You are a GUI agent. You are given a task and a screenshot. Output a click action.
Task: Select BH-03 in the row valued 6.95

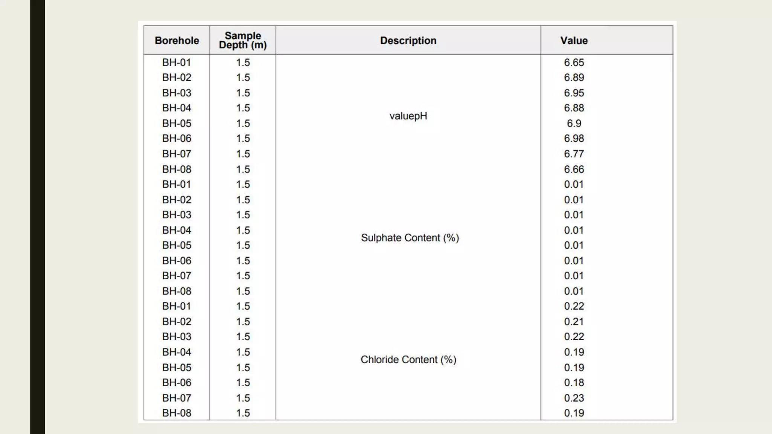point(176,93)
